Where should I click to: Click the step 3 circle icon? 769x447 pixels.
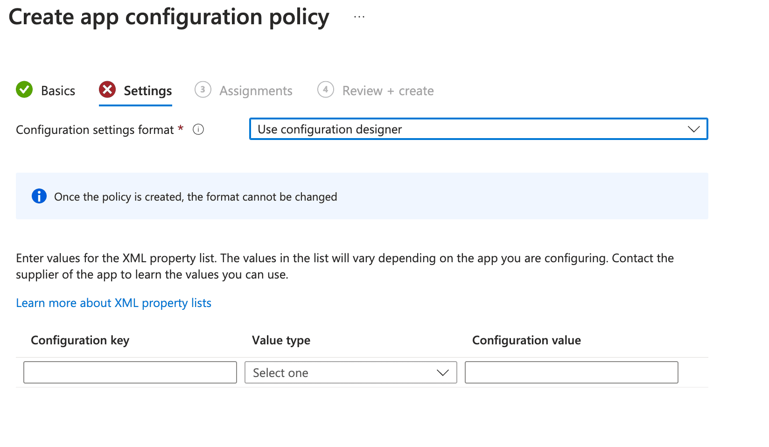pyautogui.click(x=203, y=90)
